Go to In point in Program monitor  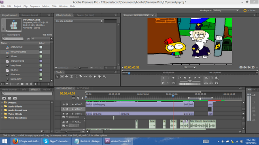tap(163, 83)
